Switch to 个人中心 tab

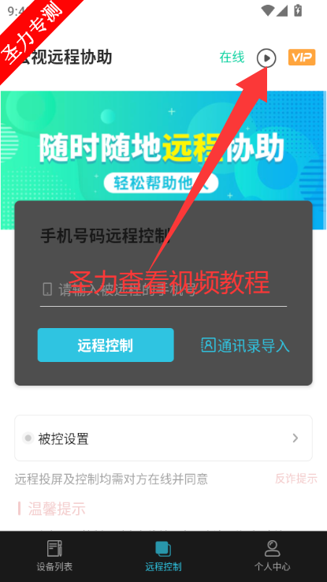pos(272,557)
